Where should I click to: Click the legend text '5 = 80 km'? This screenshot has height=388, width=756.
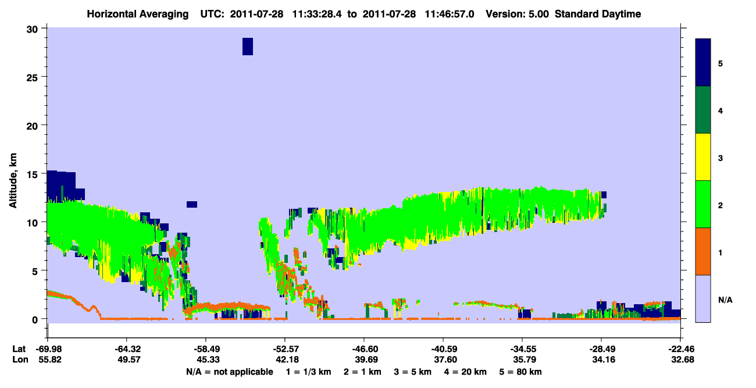click(x=521, y=372)
